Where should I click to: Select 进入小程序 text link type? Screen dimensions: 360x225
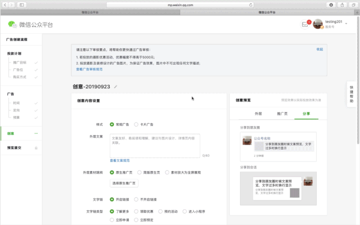pyautogui.click(x=184, y=211)
